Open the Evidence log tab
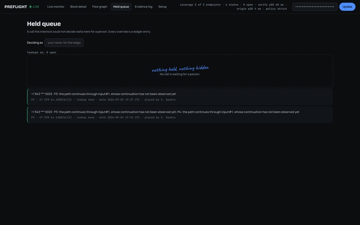Viewport: 360px width, 225px height. 143,7
